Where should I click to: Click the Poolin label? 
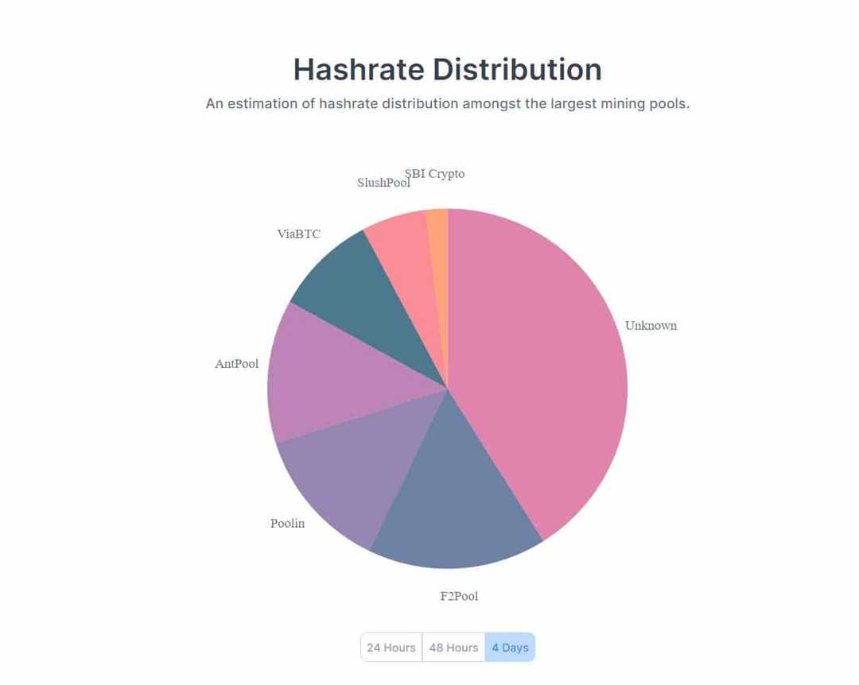point(288,523)
